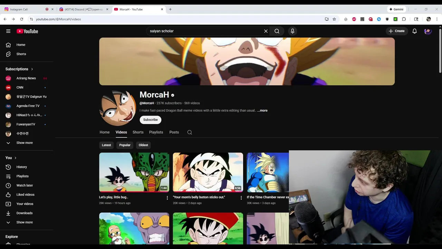Switch to the Instagram Call browser tab
The width and height of the screenshot is (442, 249).
pyautogui.click(x=28, y=9)
